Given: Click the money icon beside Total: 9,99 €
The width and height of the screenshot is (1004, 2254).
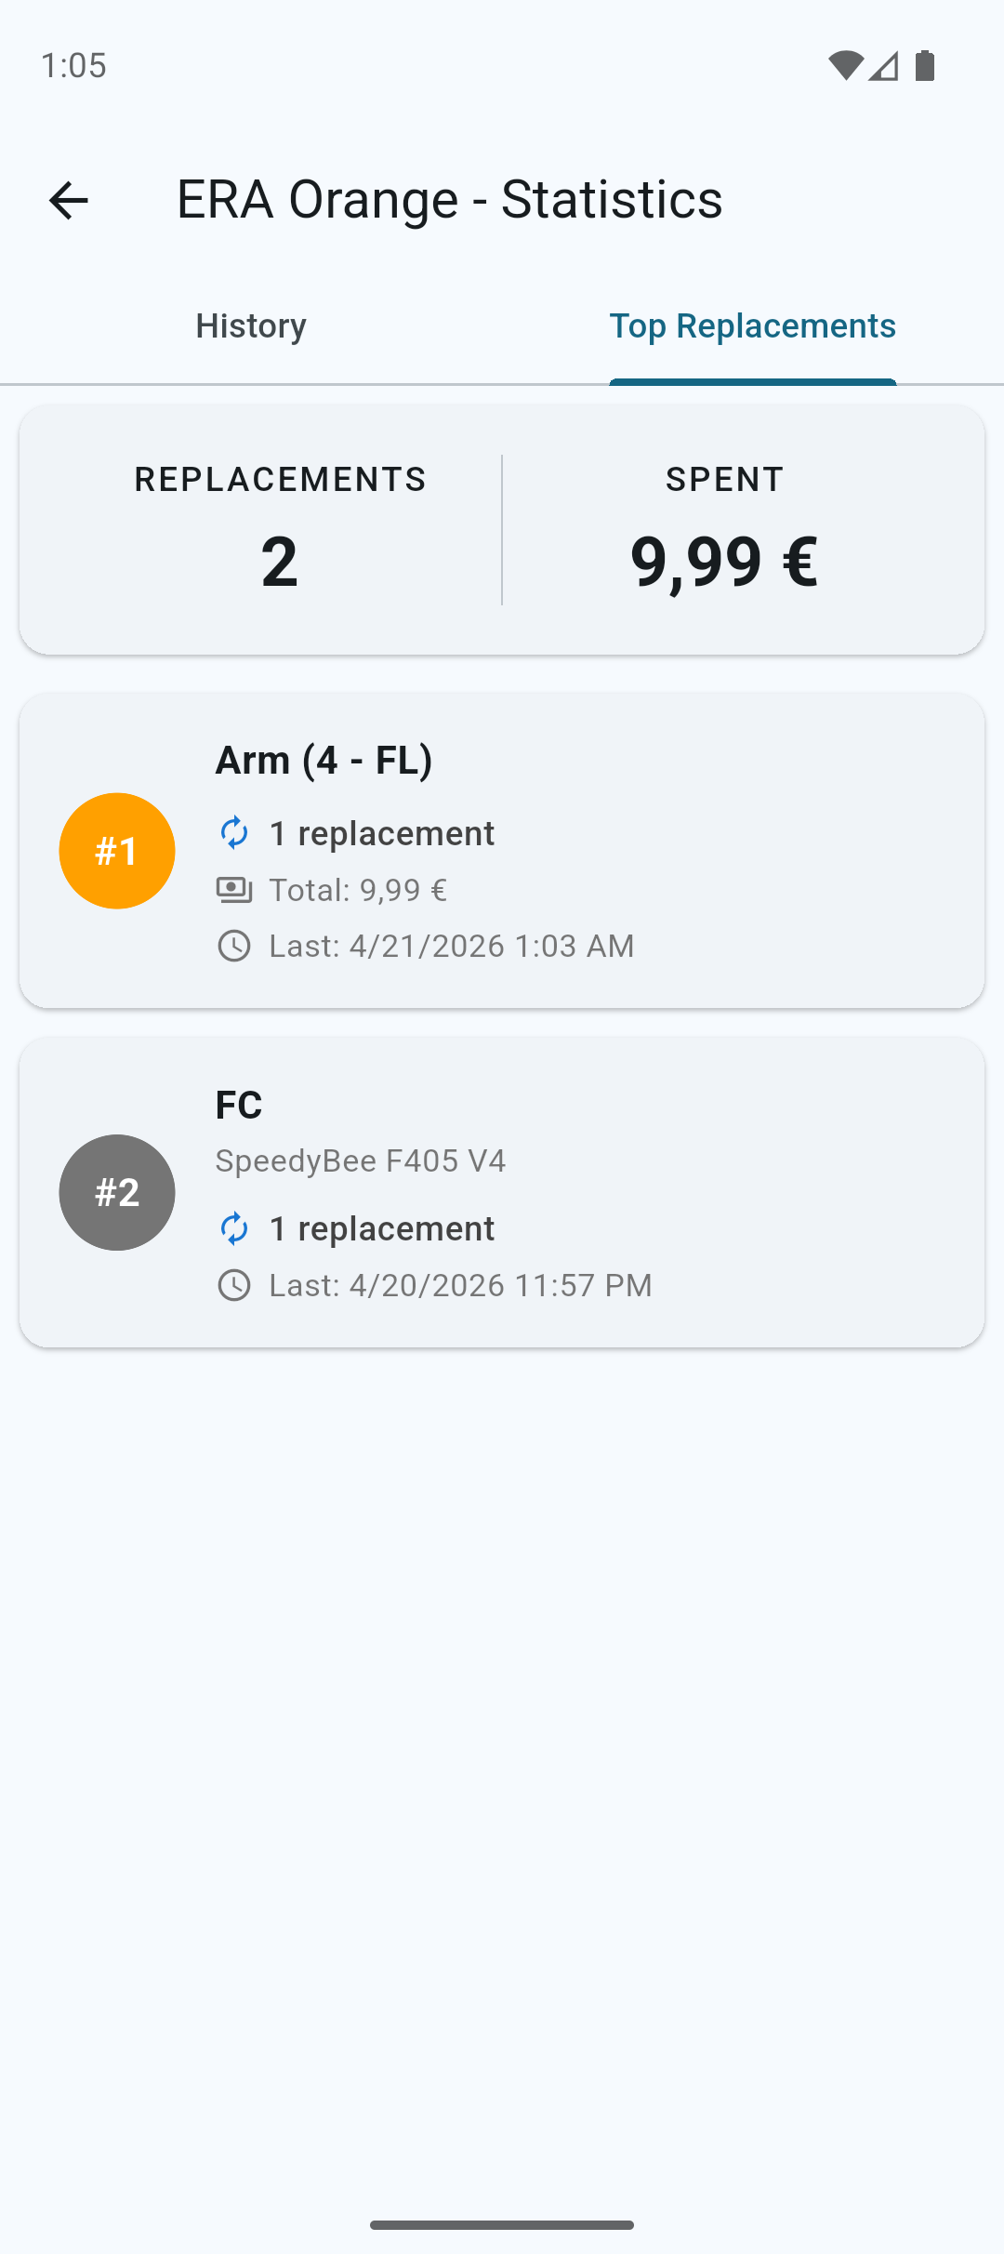Looking at the screenshot, I should (235, 890).
